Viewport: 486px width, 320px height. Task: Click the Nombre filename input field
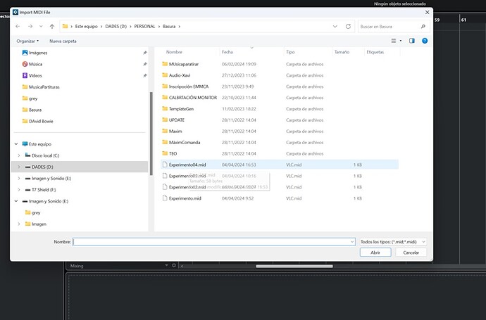click(214, 242)
